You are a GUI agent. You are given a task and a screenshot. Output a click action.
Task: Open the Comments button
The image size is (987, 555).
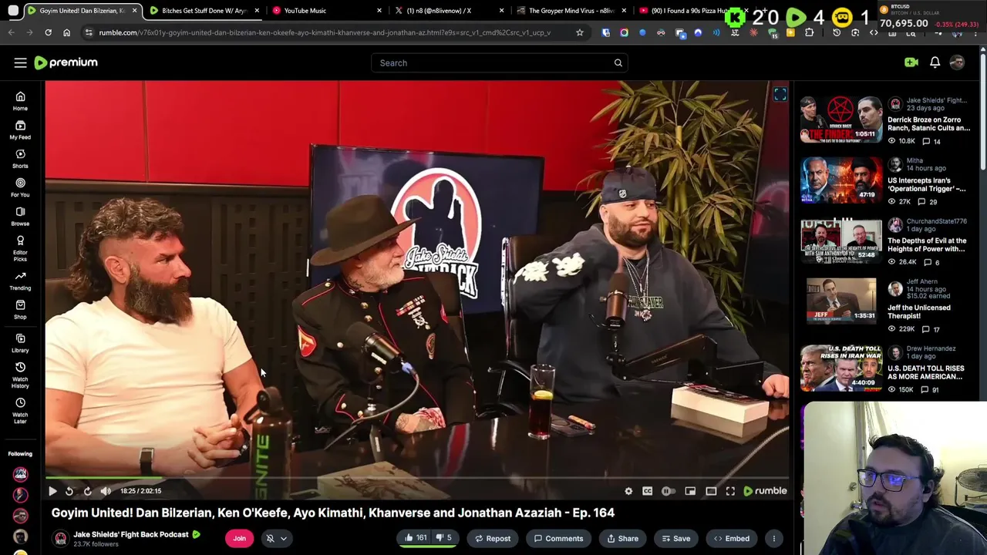pyautogui.click(x=559, y=538)
